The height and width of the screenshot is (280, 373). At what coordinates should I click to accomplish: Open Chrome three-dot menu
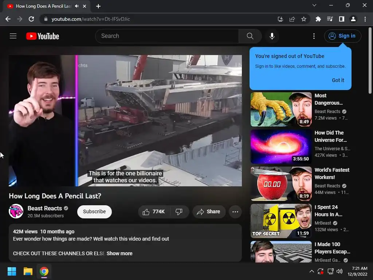(365, 19)
